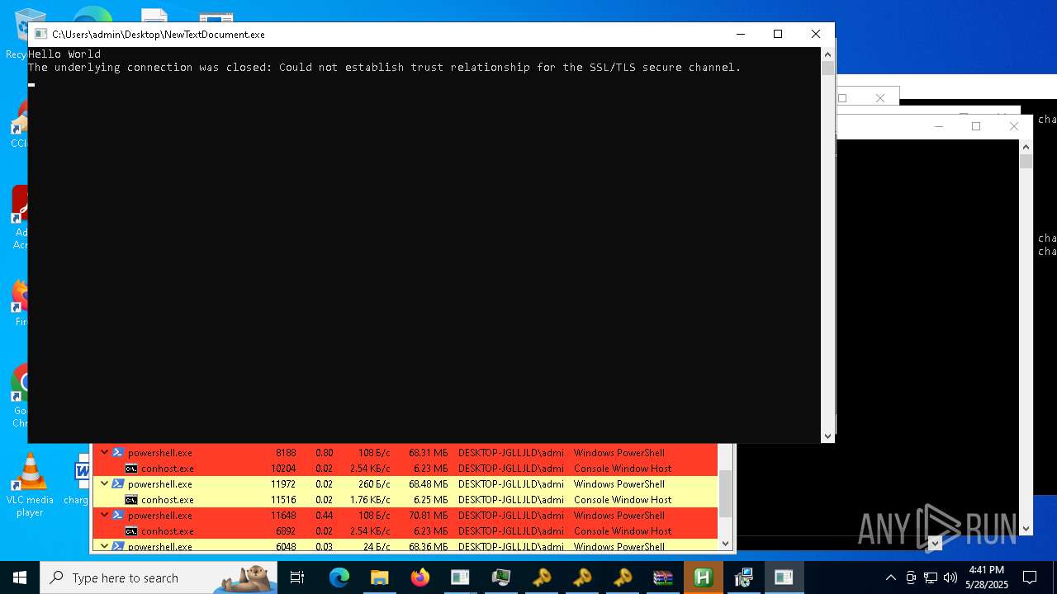Image resolution: width=1057 pixels, height=594 pixels.
Task: Open the Windows Start menu
Action: [20, 577]
